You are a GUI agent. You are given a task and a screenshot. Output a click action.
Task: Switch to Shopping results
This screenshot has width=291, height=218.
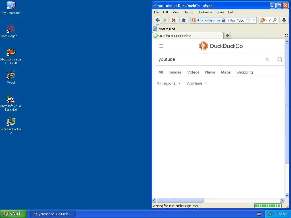coord(245,72)
